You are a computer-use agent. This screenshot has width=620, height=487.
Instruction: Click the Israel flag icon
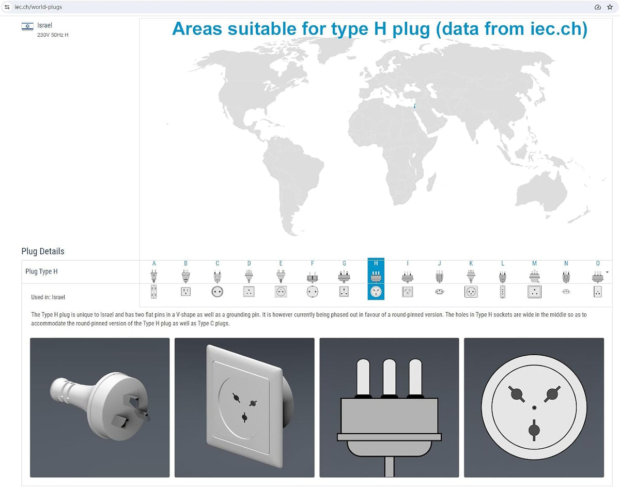click(27, 26)
